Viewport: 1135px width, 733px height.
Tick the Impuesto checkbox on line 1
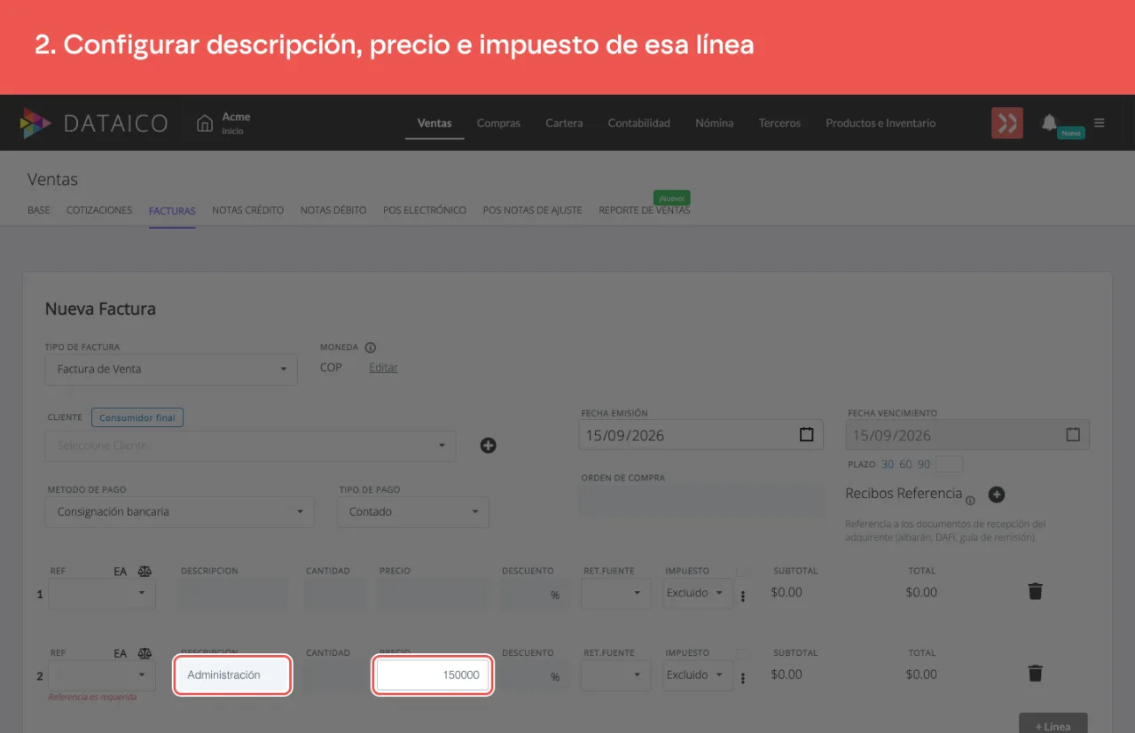(x=741, y=572)
